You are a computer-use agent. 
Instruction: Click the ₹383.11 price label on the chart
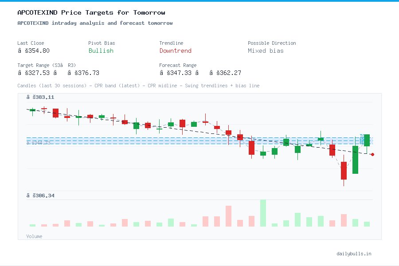click(41, 97)
